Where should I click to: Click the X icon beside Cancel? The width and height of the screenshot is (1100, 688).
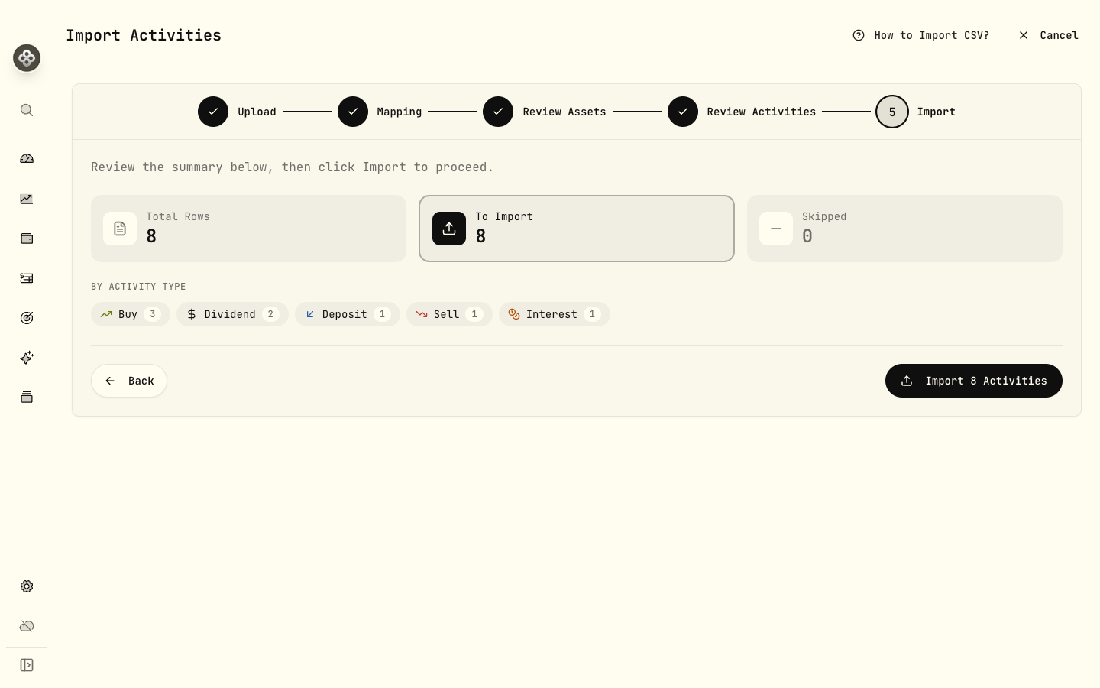(1024, 35)
